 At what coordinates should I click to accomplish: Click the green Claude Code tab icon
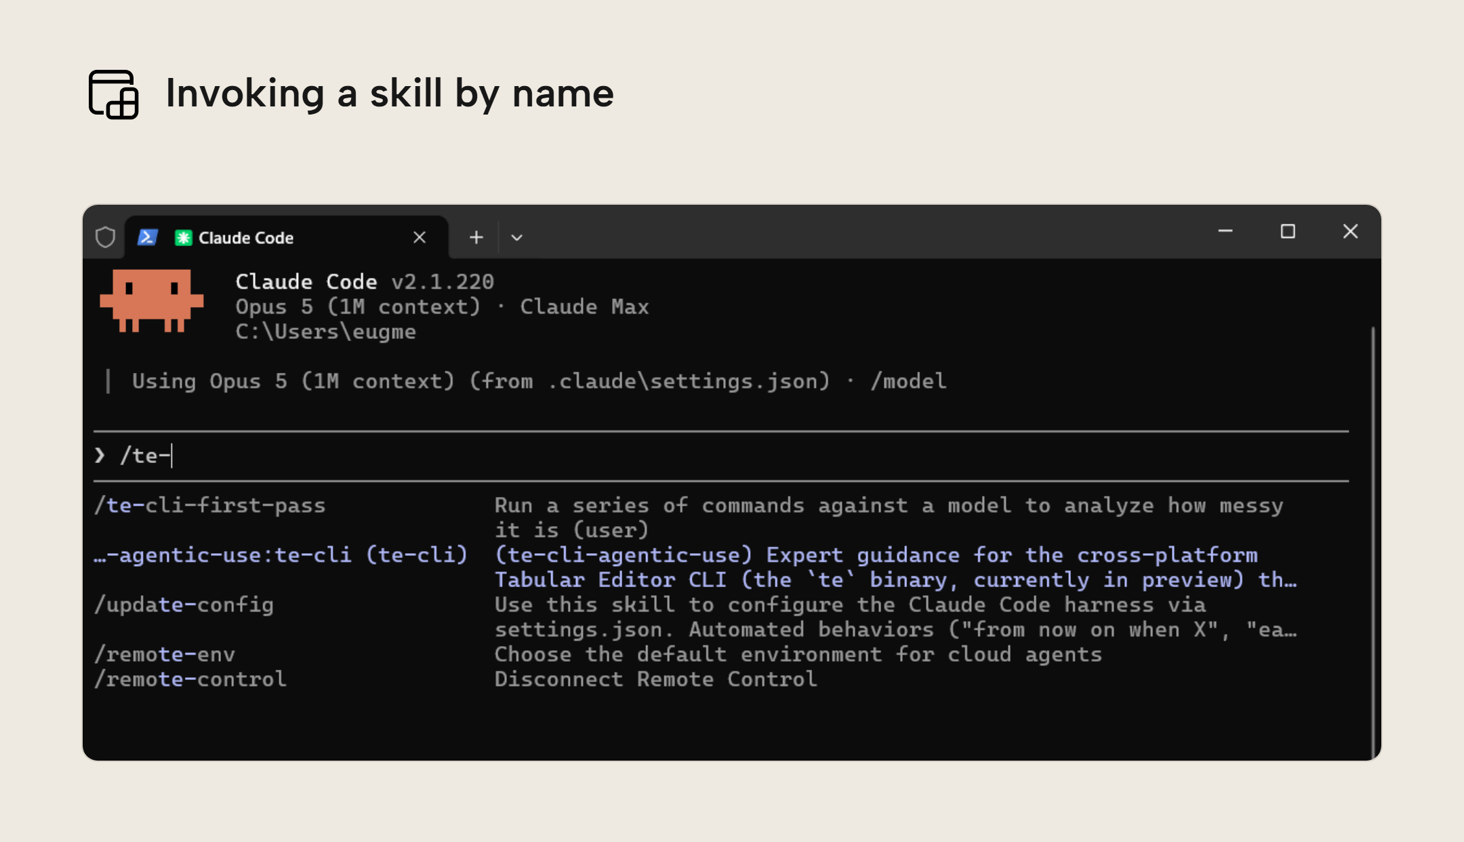coord(183,238)
